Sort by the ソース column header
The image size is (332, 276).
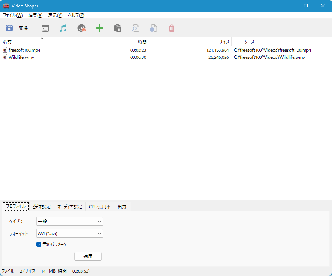(273, 42)
